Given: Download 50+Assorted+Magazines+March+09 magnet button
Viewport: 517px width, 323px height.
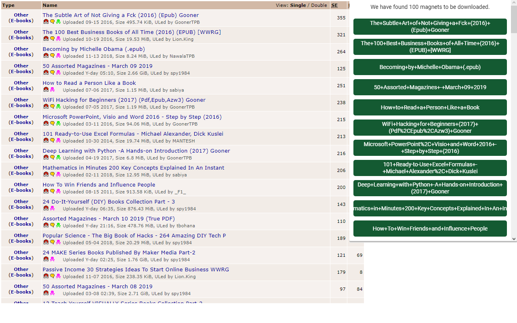Looking at the screenshot, I should 430,87.
